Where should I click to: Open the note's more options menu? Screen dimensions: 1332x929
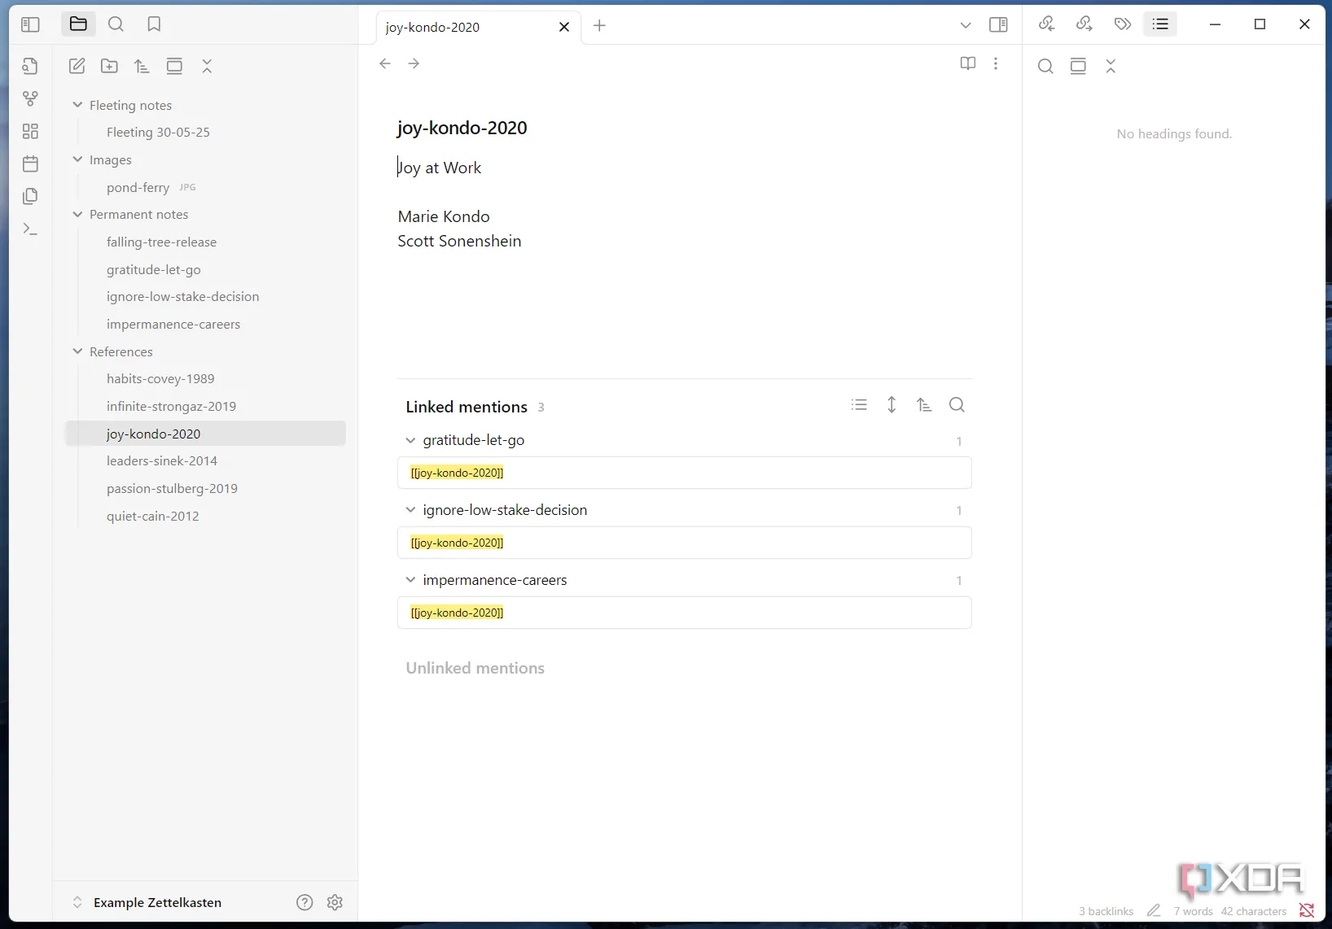pos(996,63)
